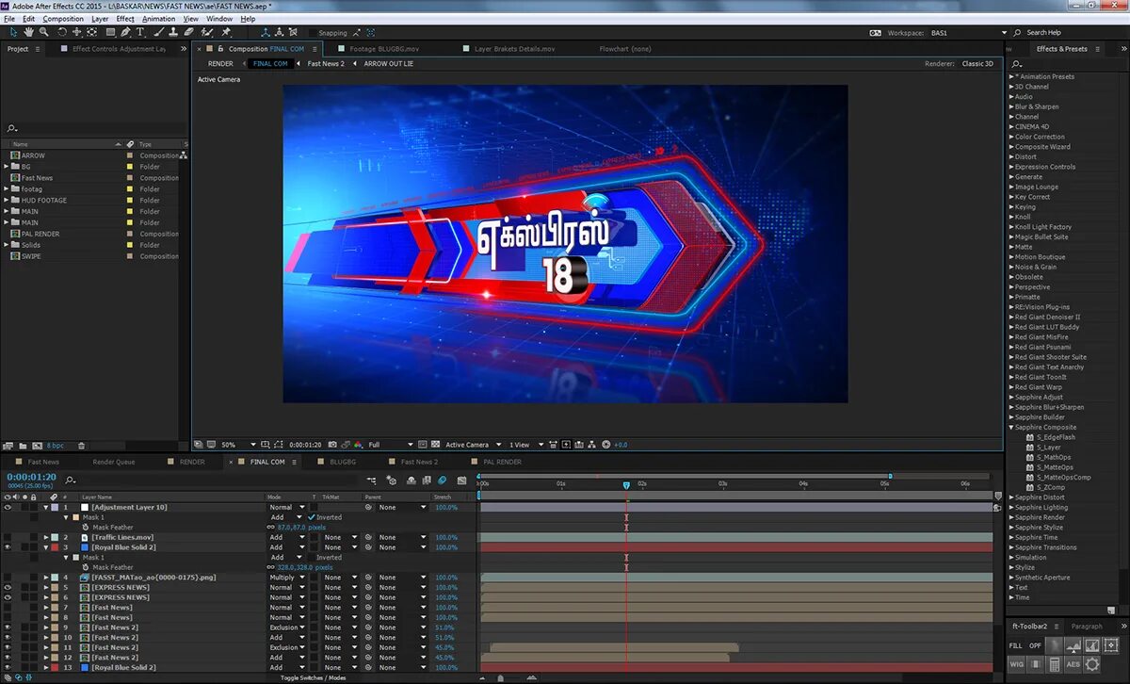Collapse layer 1 Adjustment Layer 10 properties
This screenshot has height=684, width=1130.
(45, 507)
